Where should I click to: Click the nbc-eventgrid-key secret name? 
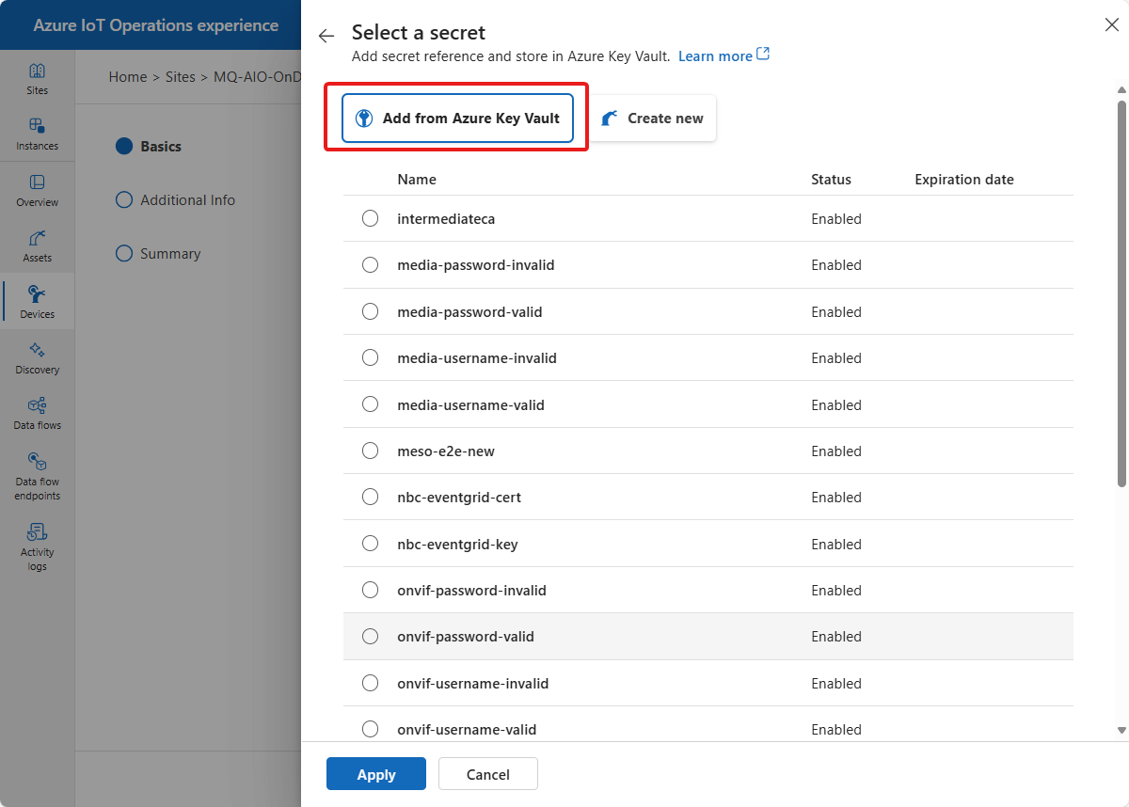click(457, 544)
